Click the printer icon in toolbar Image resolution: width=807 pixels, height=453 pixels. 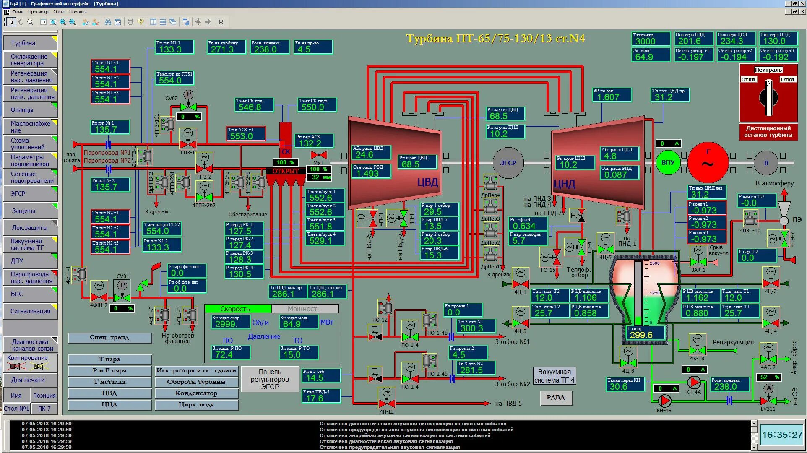click(130, 22)
